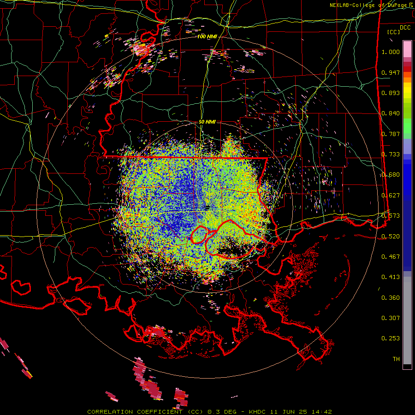Viewport: 415px width, 415px height.
Task: Click the 0.413 scale value
Action: point(391,277)
